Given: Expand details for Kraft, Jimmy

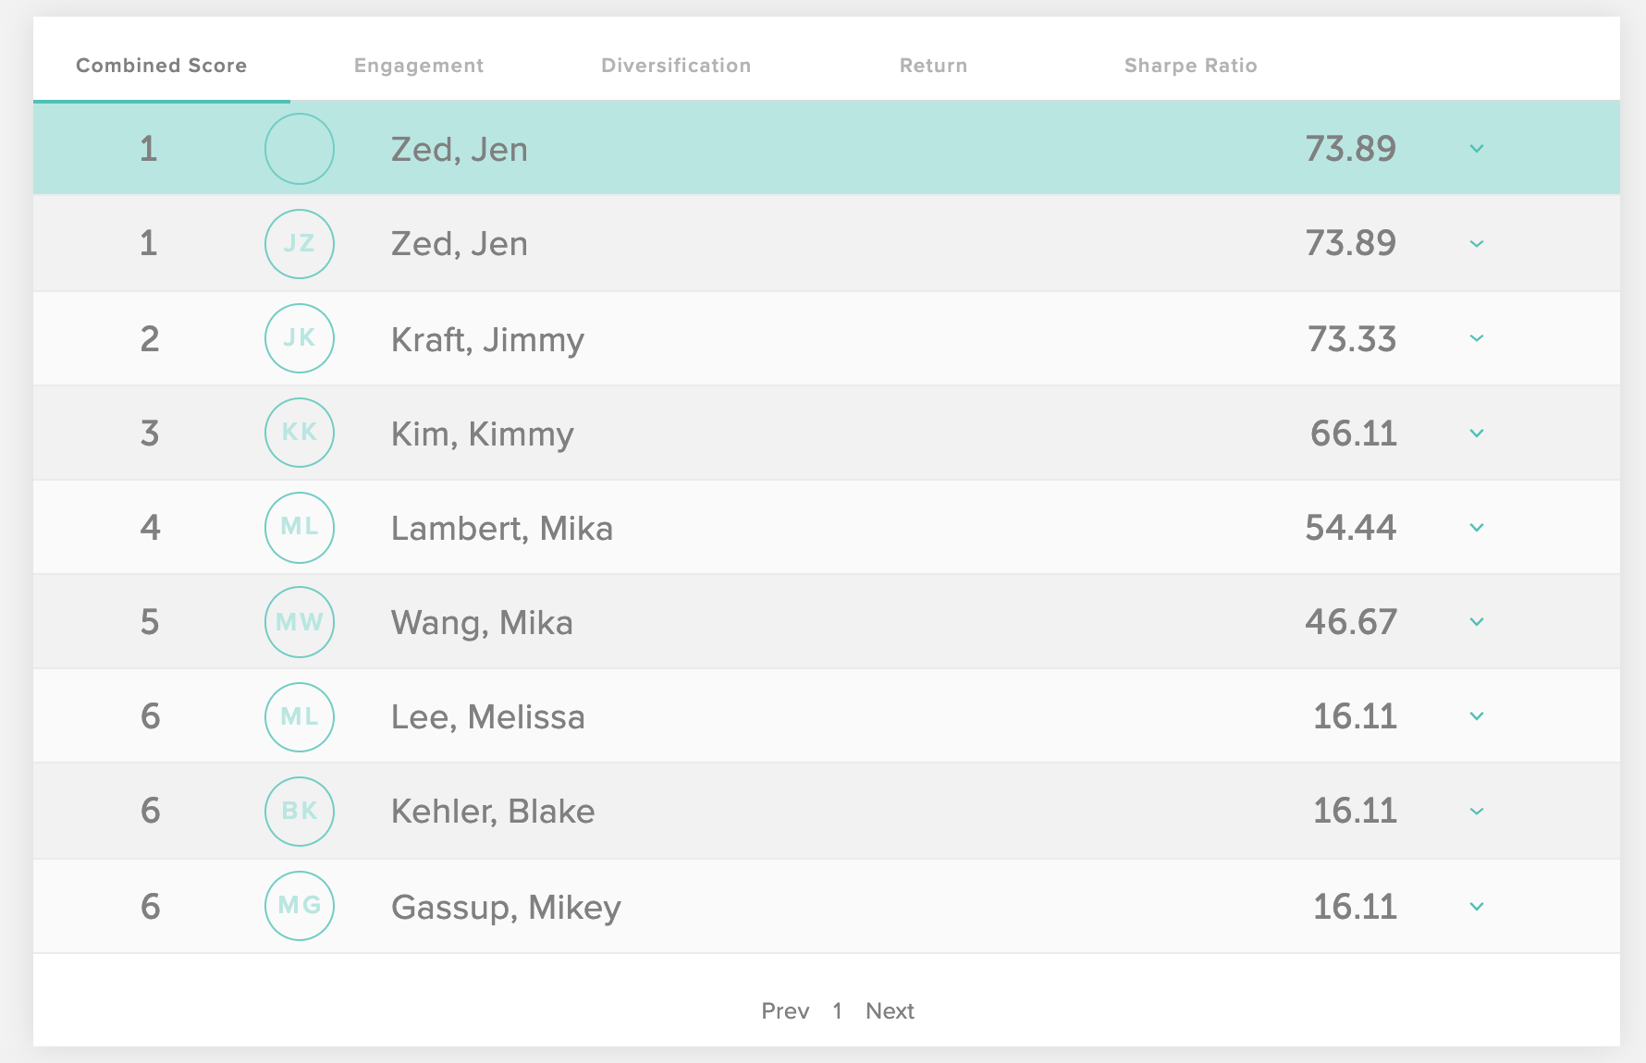Looking at the screenshot, I should 1477,338.
